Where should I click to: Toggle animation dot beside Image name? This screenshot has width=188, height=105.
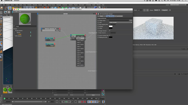point(98,21)
